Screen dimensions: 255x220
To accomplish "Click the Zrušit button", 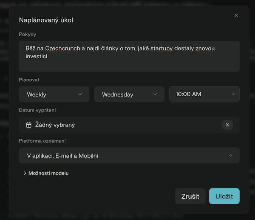I will [x=190, y=196].
